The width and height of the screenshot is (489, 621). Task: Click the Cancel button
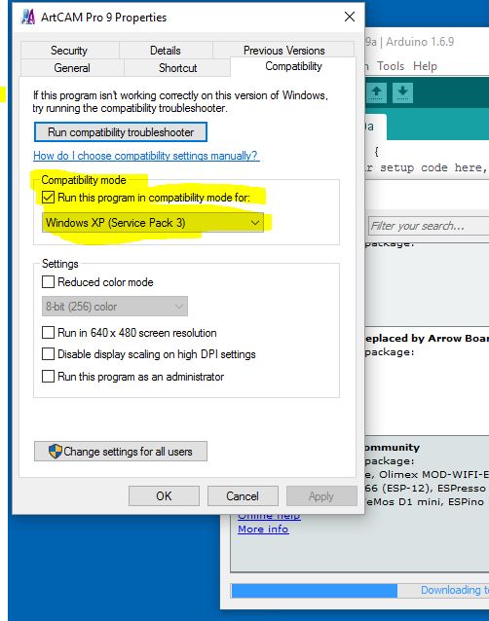(243, 495)
